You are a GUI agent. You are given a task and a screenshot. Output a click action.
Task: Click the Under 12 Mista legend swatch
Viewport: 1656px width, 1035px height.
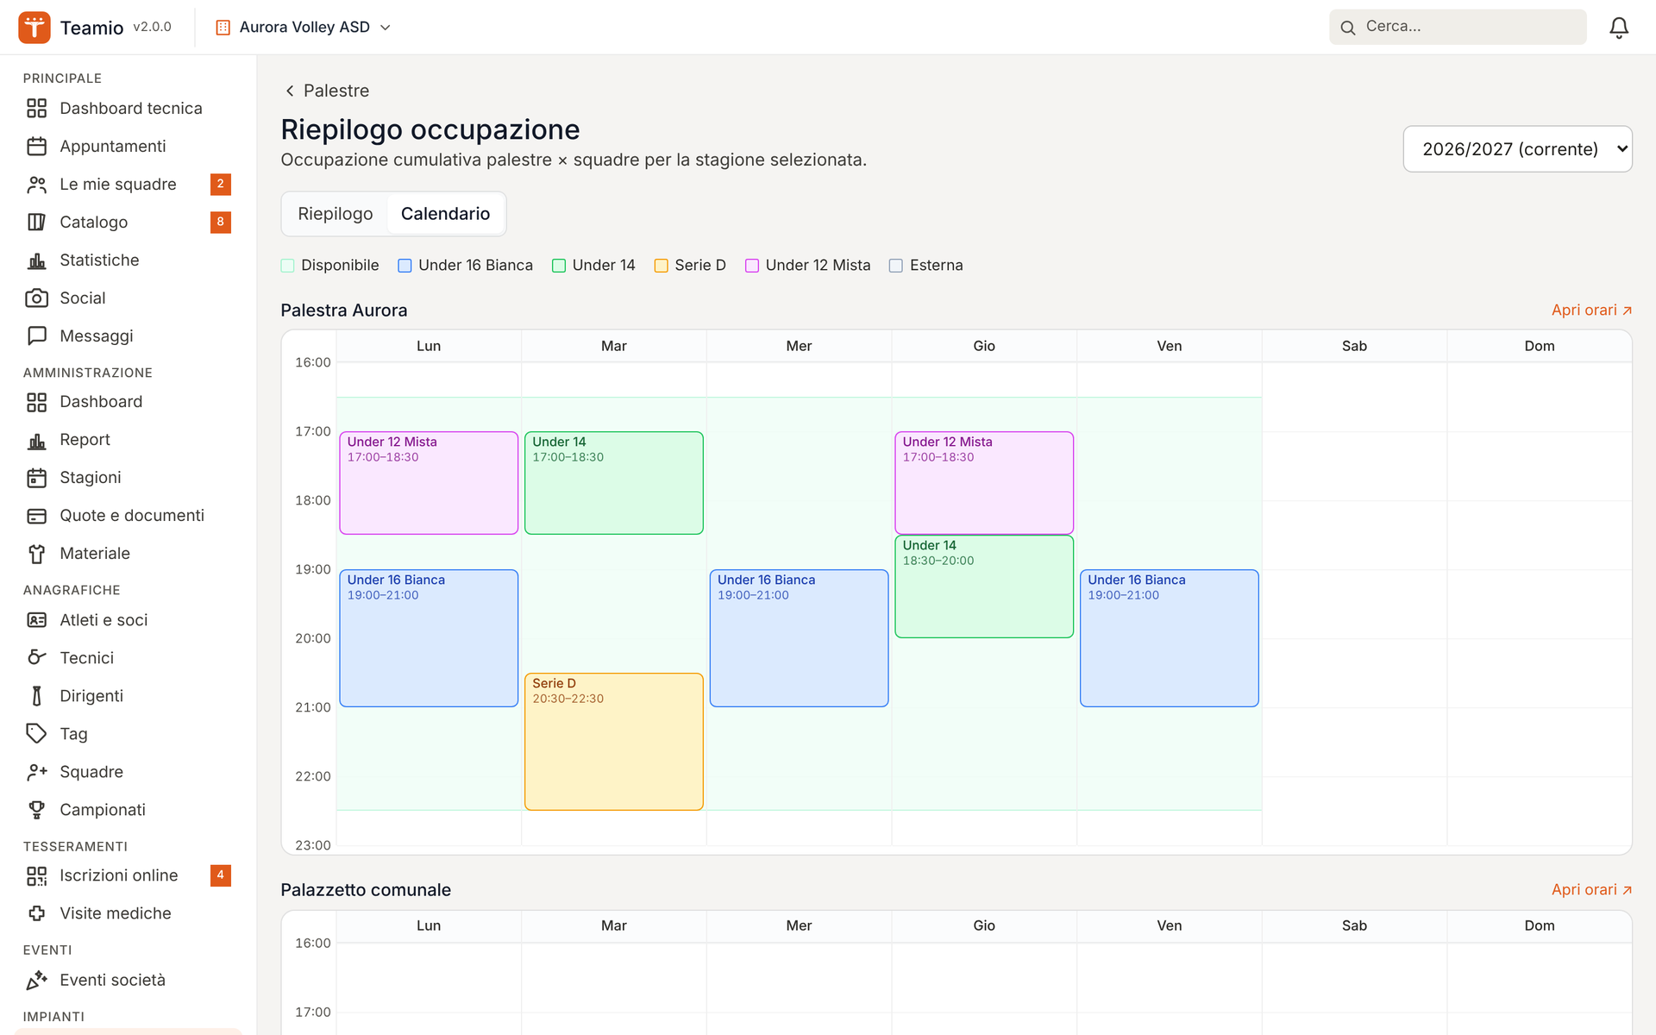coord(752,266)
